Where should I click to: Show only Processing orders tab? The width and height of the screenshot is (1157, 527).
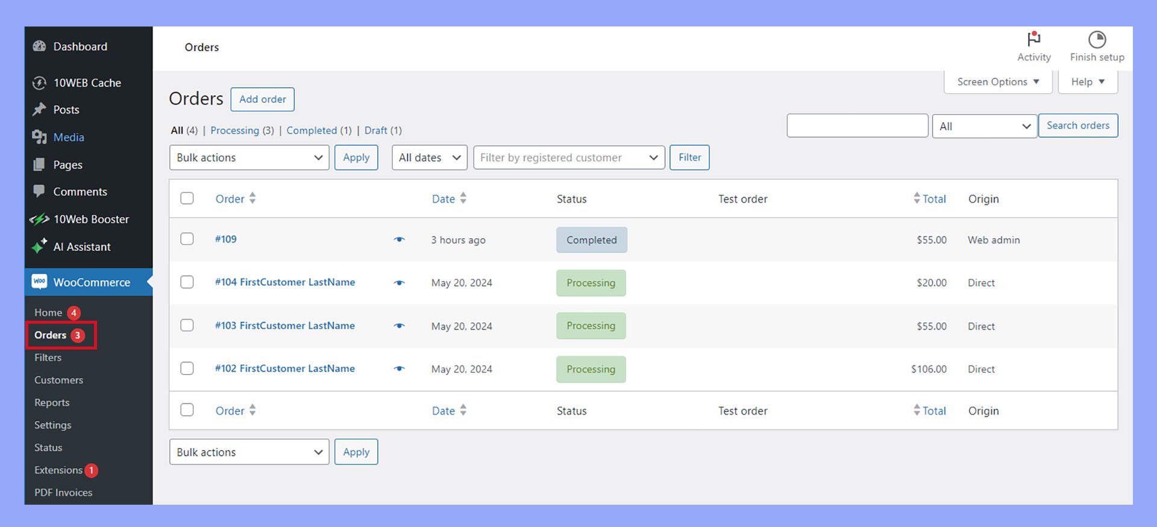point(234,131)
